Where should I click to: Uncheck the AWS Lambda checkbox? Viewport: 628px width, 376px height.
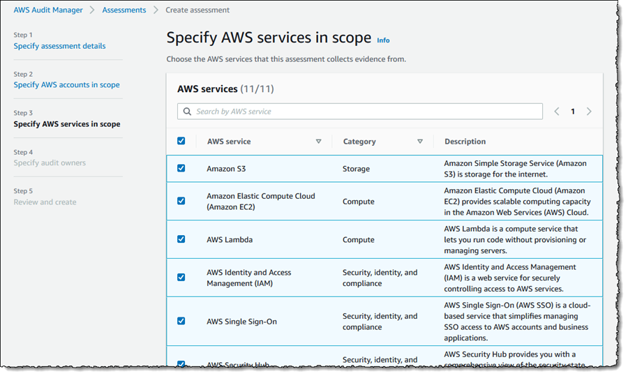181,239
